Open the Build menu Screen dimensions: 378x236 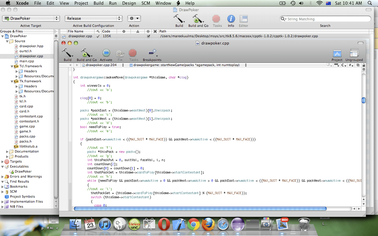tap(99, 3)
